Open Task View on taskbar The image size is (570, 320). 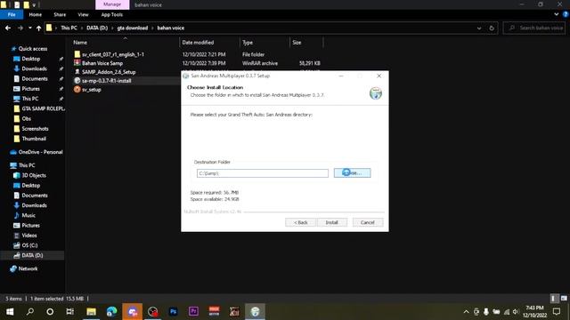point(69,311)
